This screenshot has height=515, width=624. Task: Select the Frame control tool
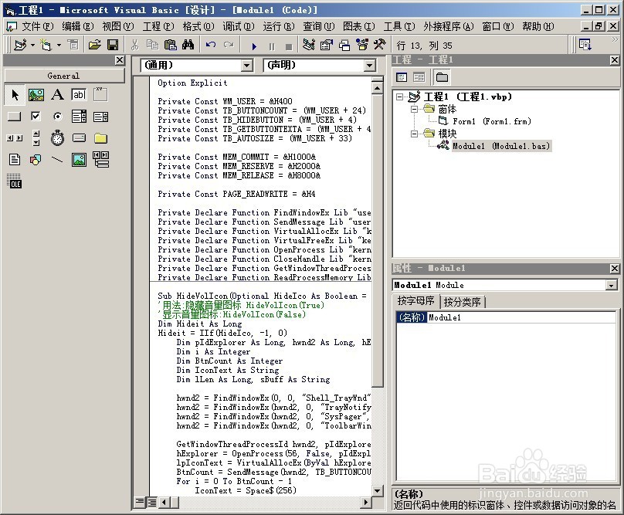100,95
